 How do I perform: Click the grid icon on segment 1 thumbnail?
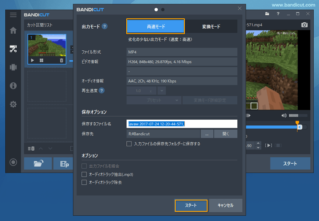(x=42, y=60)
